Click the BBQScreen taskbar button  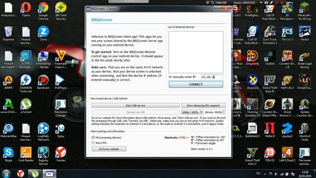pos(49,174)
